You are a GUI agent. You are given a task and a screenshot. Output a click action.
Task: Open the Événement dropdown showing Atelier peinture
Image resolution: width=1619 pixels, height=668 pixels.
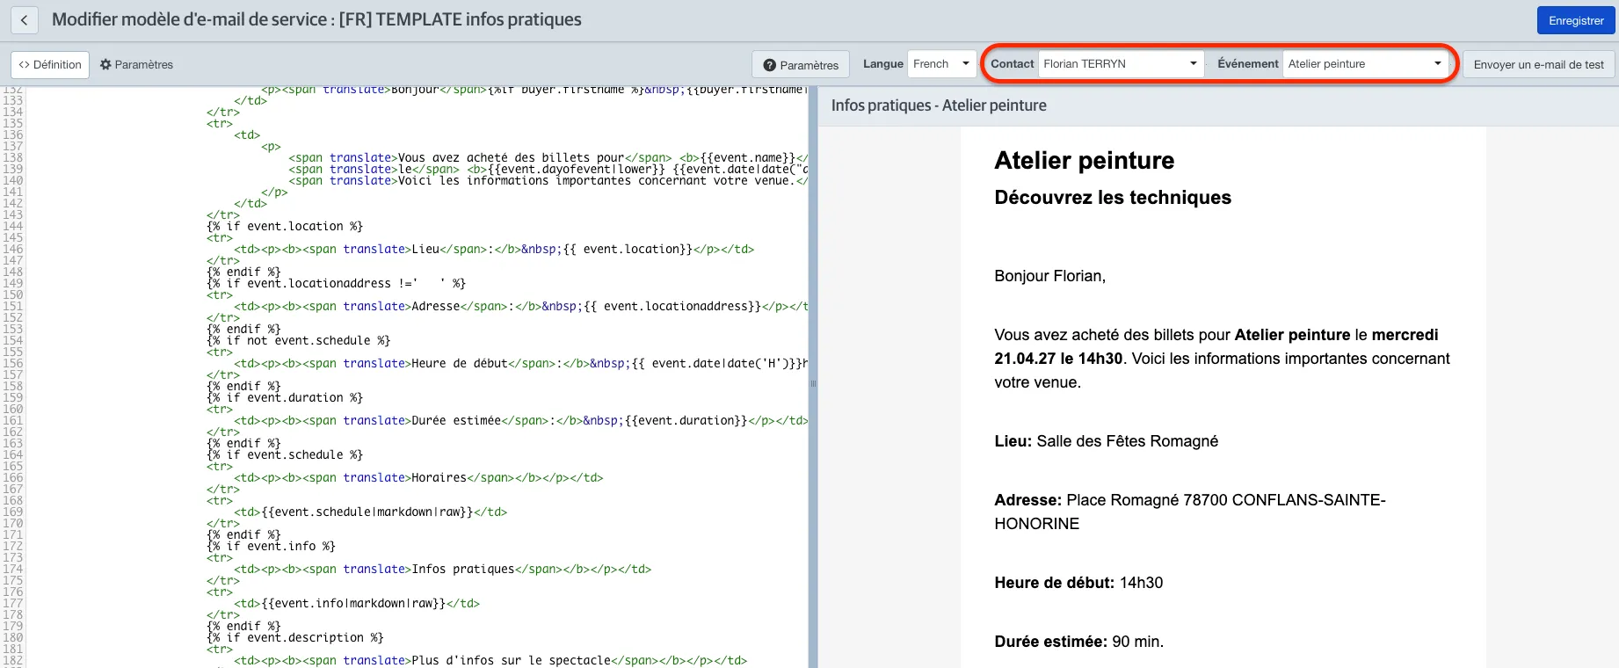(1365, 64)
